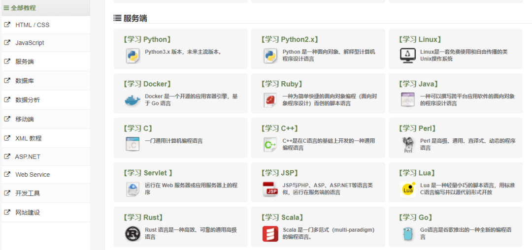Open 【学习 Servlet 】 tutorial link
This screenshot has height=250, width=532.
tap(148, 172)
